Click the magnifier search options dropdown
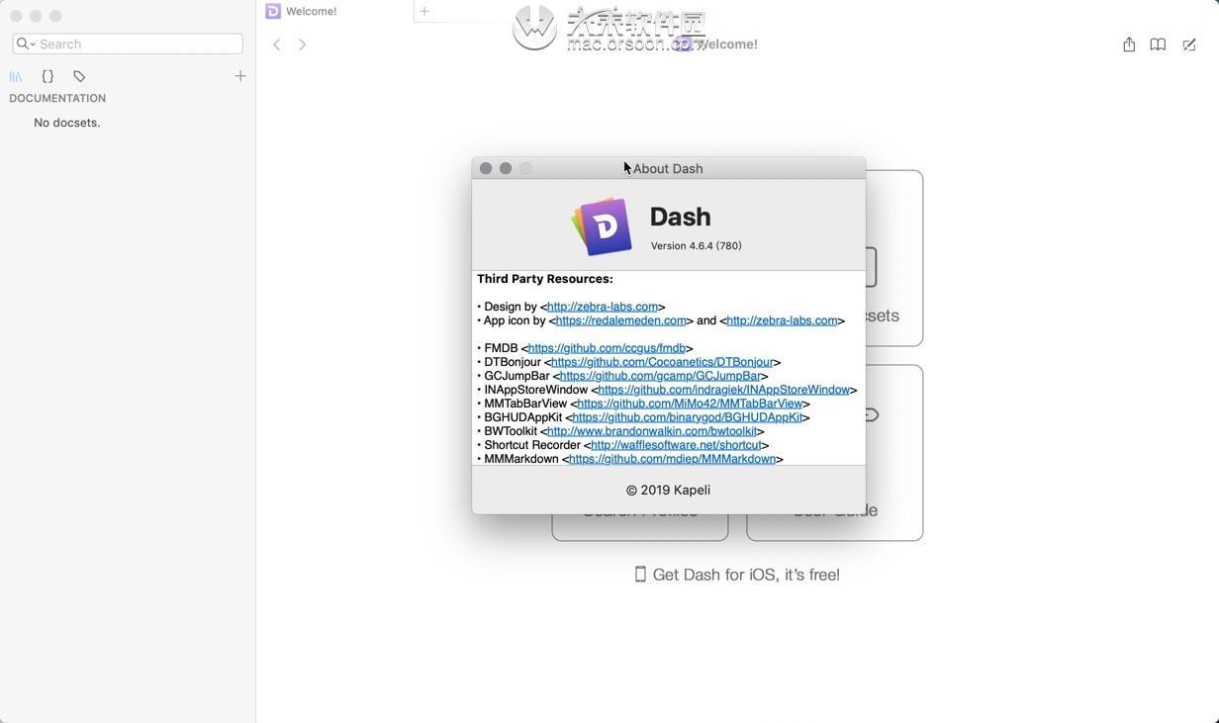This screenshot has height=723, width=1219. [26, 44]
